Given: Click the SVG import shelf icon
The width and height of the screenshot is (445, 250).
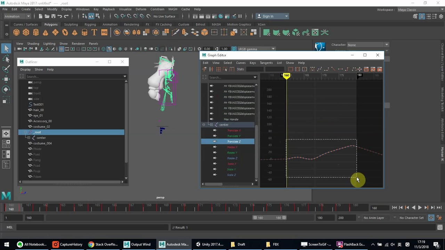Looking at the screenshot, I should click(104, 33).
